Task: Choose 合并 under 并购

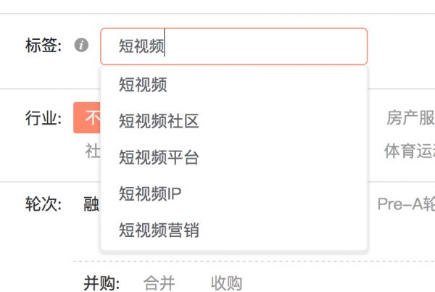Action: [x=159, y=283]
